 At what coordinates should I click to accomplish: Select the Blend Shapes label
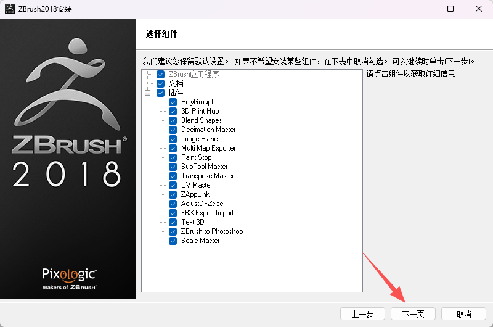(202, 120)
